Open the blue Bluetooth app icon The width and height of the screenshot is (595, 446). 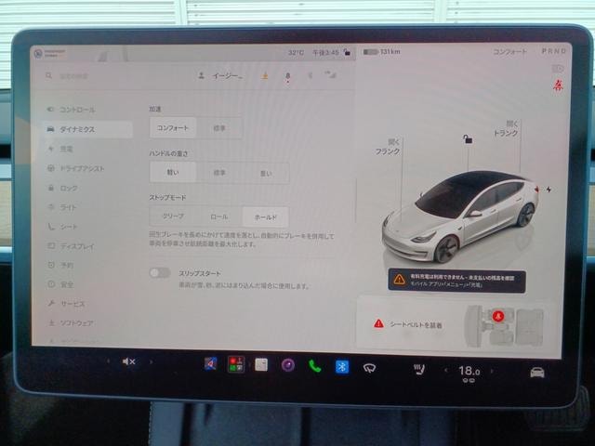click(342, 367)
